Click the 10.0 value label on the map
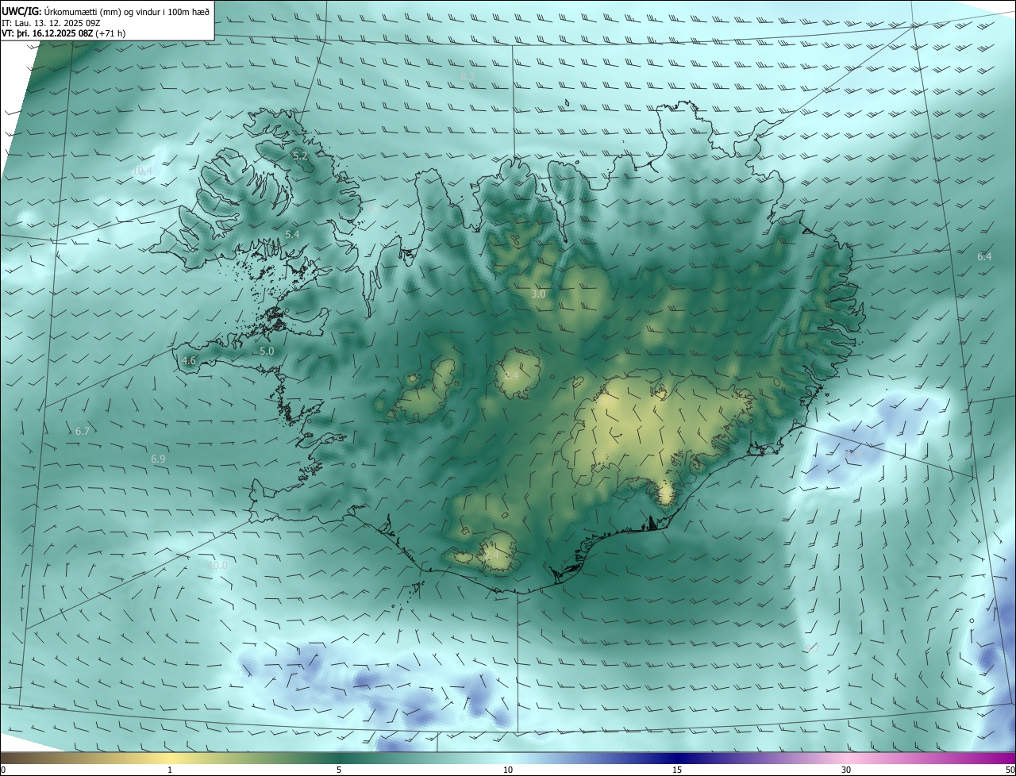Image resolution: width=1016 pixels, height=776 pixels. 217,565
